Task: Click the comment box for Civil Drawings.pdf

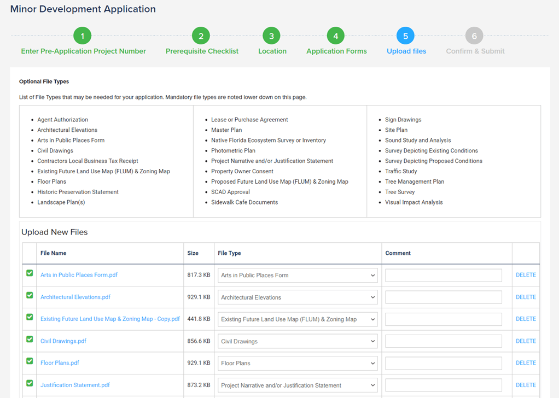Action: (x=444, y=341)
